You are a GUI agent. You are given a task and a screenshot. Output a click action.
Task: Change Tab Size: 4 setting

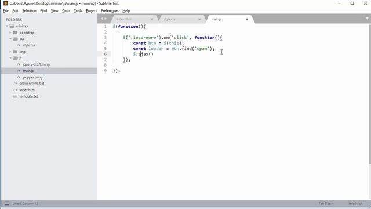click(x=326, y=204)
